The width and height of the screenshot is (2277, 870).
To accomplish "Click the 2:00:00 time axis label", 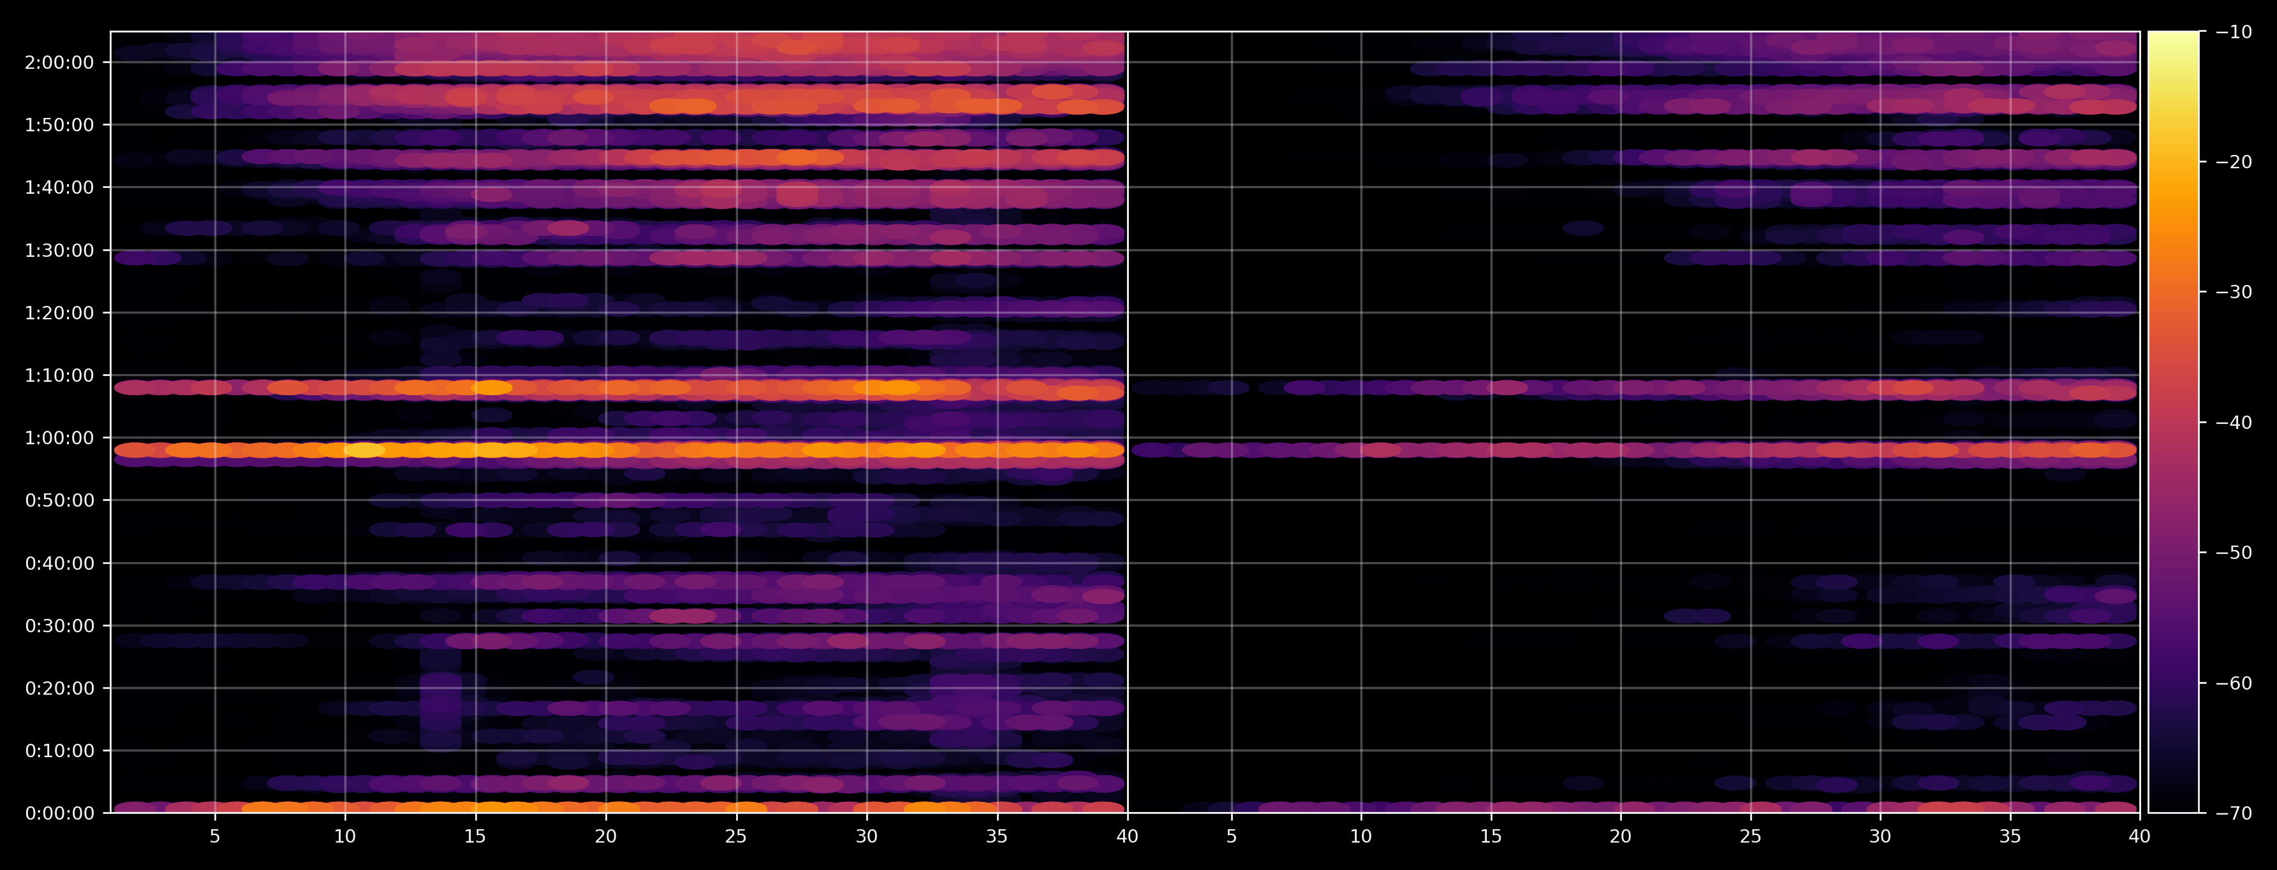I will click(x=59, y=62).
